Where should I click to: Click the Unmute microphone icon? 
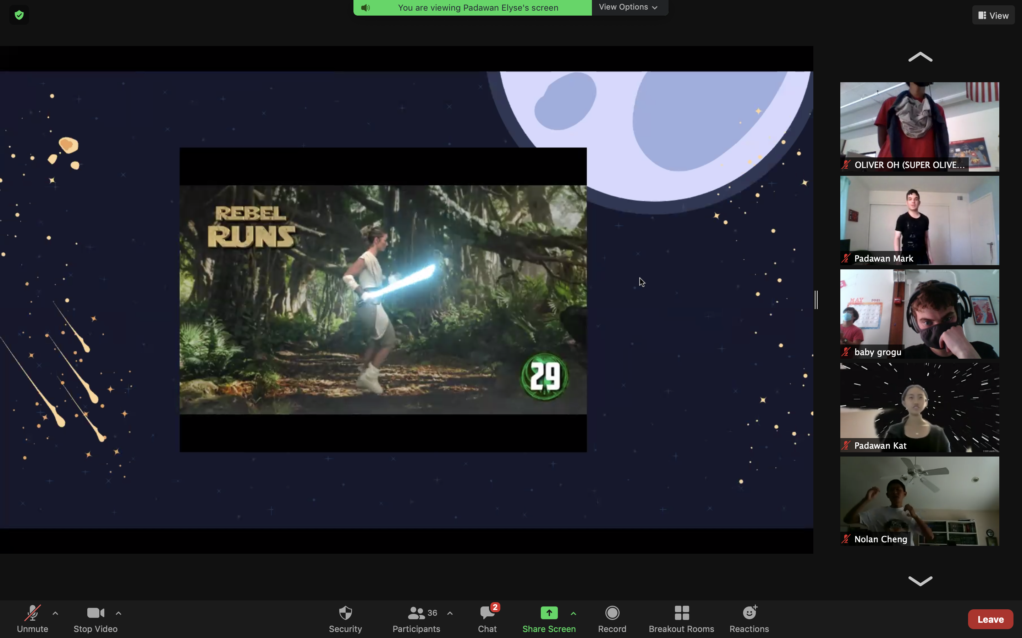coord(33,613)
